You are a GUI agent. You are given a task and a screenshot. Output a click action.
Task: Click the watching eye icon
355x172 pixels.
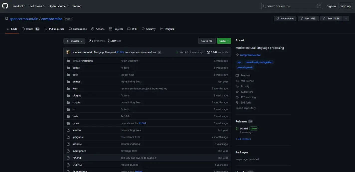tap(237, 97)
